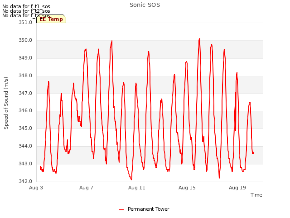Click the Aug 7 x-axis label
This screenshot has width=290, height=218.
tap(86, 188)
